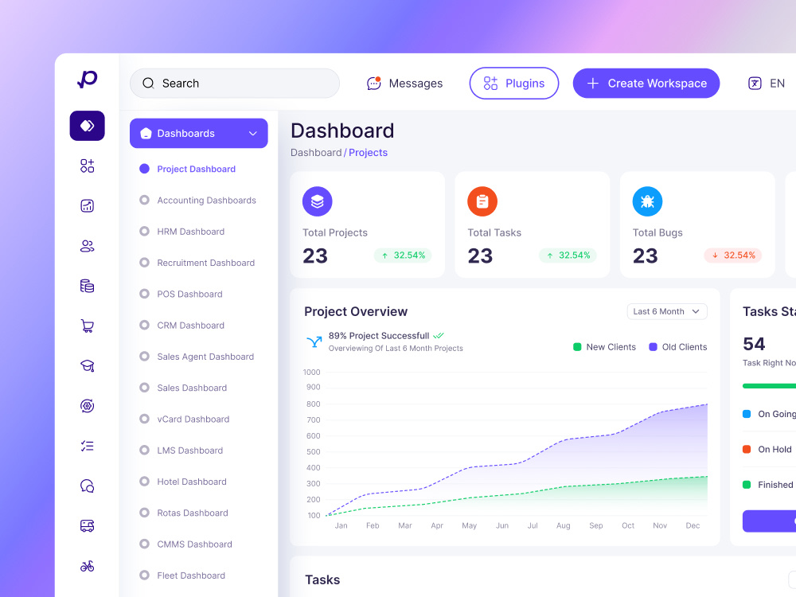Click the Total Projects layers icon
This screenshot has height=597, width=796.
[x=318, y=201]
